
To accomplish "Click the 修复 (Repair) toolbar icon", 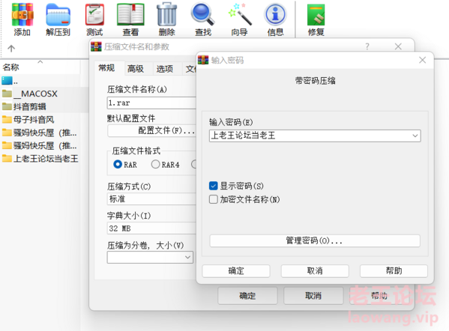I will (316, 19).
